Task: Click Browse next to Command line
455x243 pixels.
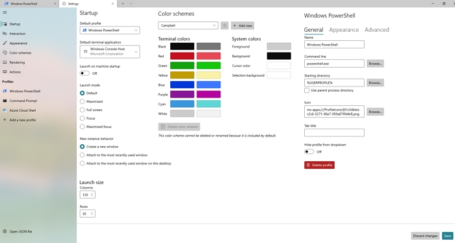Action: click(375, 64)
